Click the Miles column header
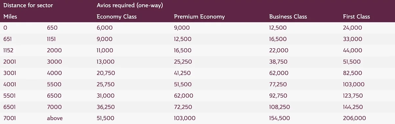This screenshot has width=395, height=124. point(10,17)
